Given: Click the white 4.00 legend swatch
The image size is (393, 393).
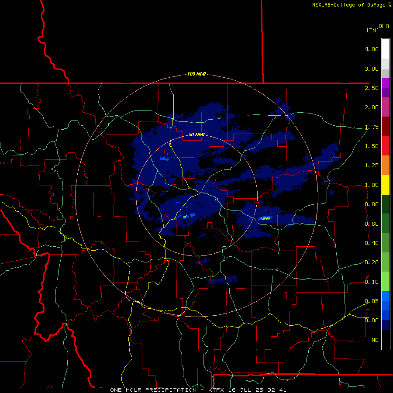Looking at the screenshot, I should pyautogui.click(x=386, y=49).
